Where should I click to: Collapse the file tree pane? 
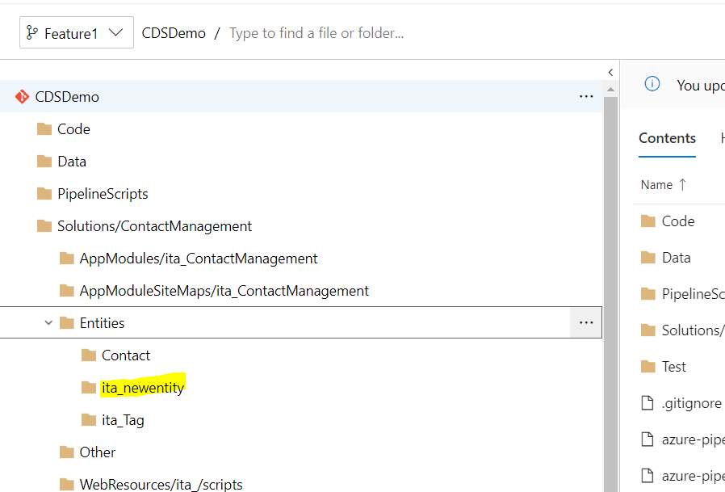(x=610, y=72)
